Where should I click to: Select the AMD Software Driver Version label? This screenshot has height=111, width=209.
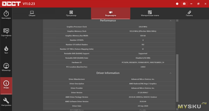(x=77, y=102)
